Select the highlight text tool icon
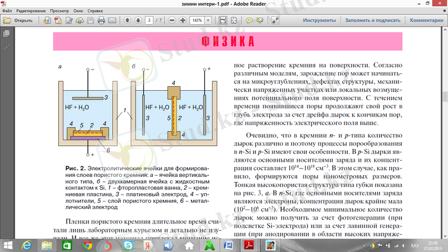This screenshot has width=448, height=252. (x=260, y=21)
